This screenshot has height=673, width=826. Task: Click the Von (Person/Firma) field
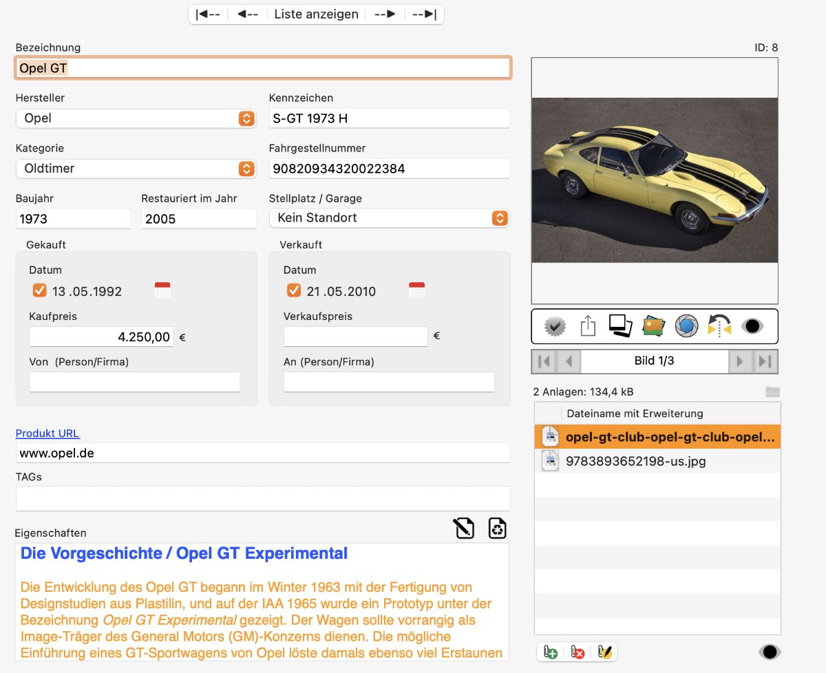135,382
